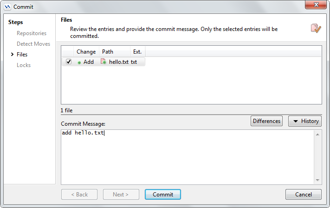The height and width of the screenshot is (208, 330).
Task: Click the commit checkmark icon in the header
Action: [316, 28]
